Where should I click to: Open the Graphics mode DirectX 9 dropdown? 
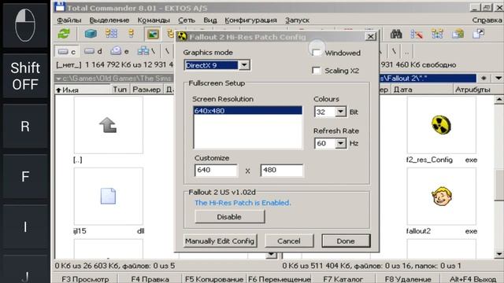coord(244,65)
